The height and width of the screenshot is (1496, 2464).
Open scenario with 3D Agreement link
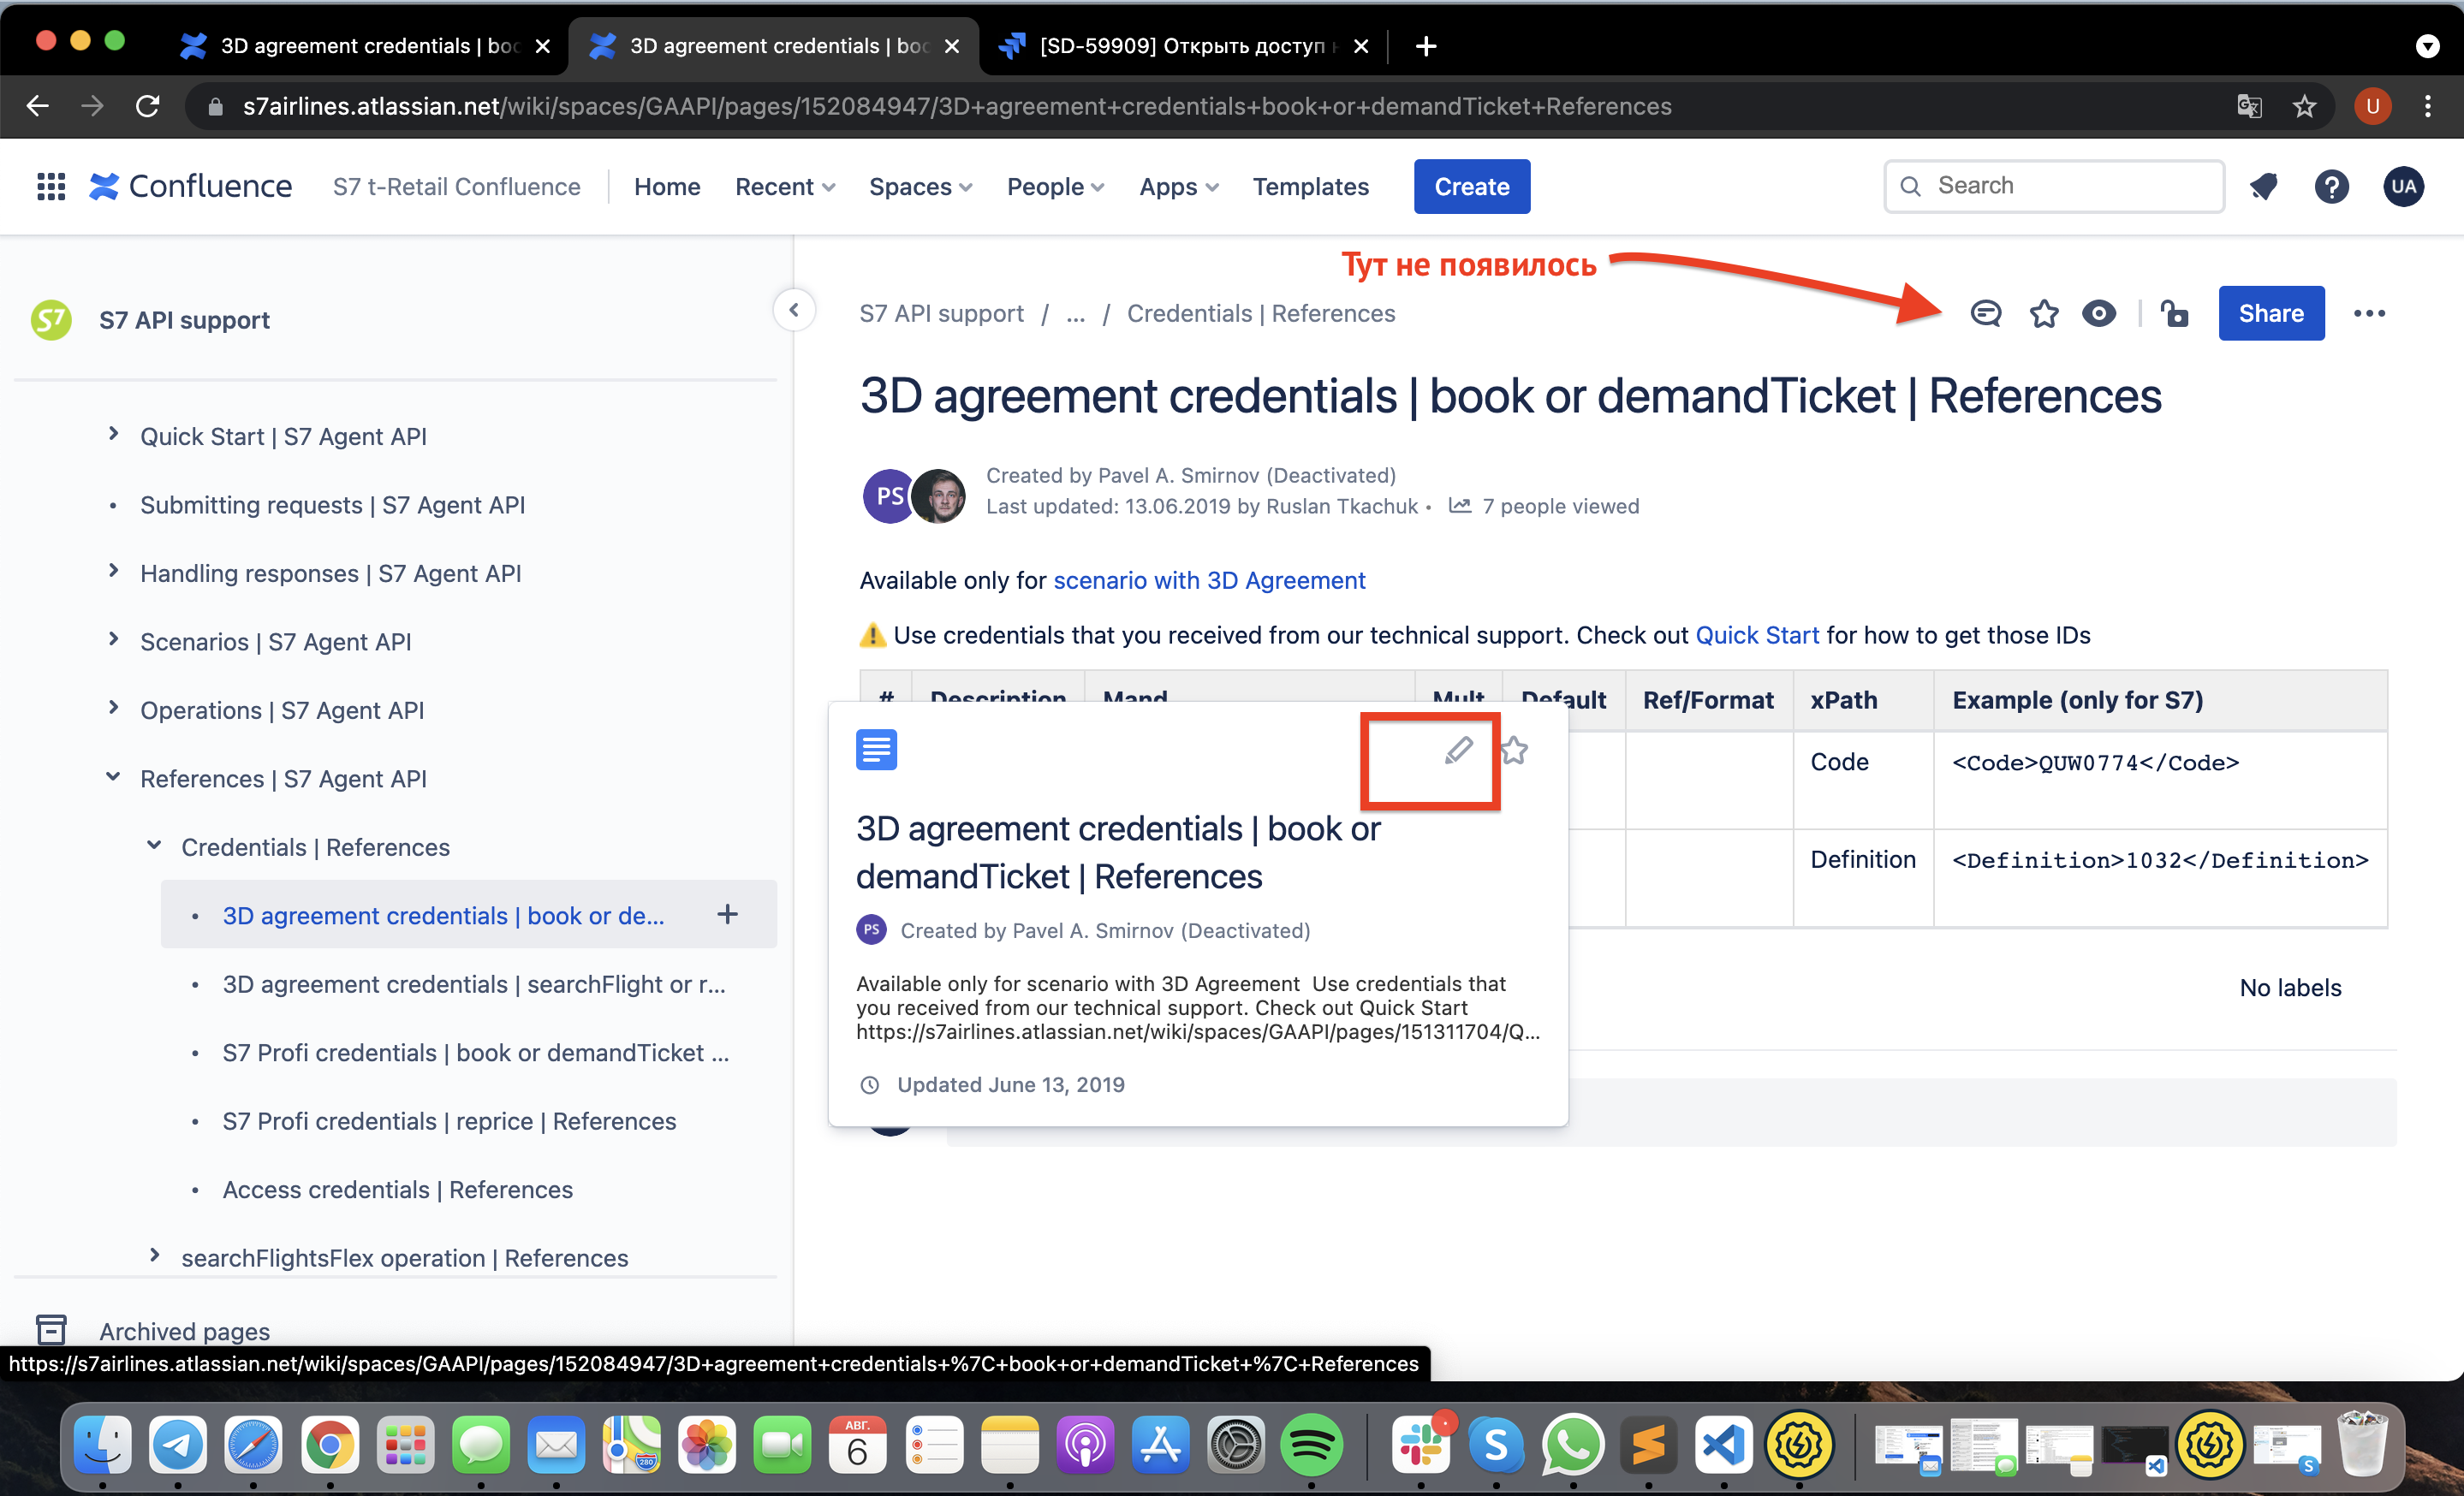point(1209,580)
